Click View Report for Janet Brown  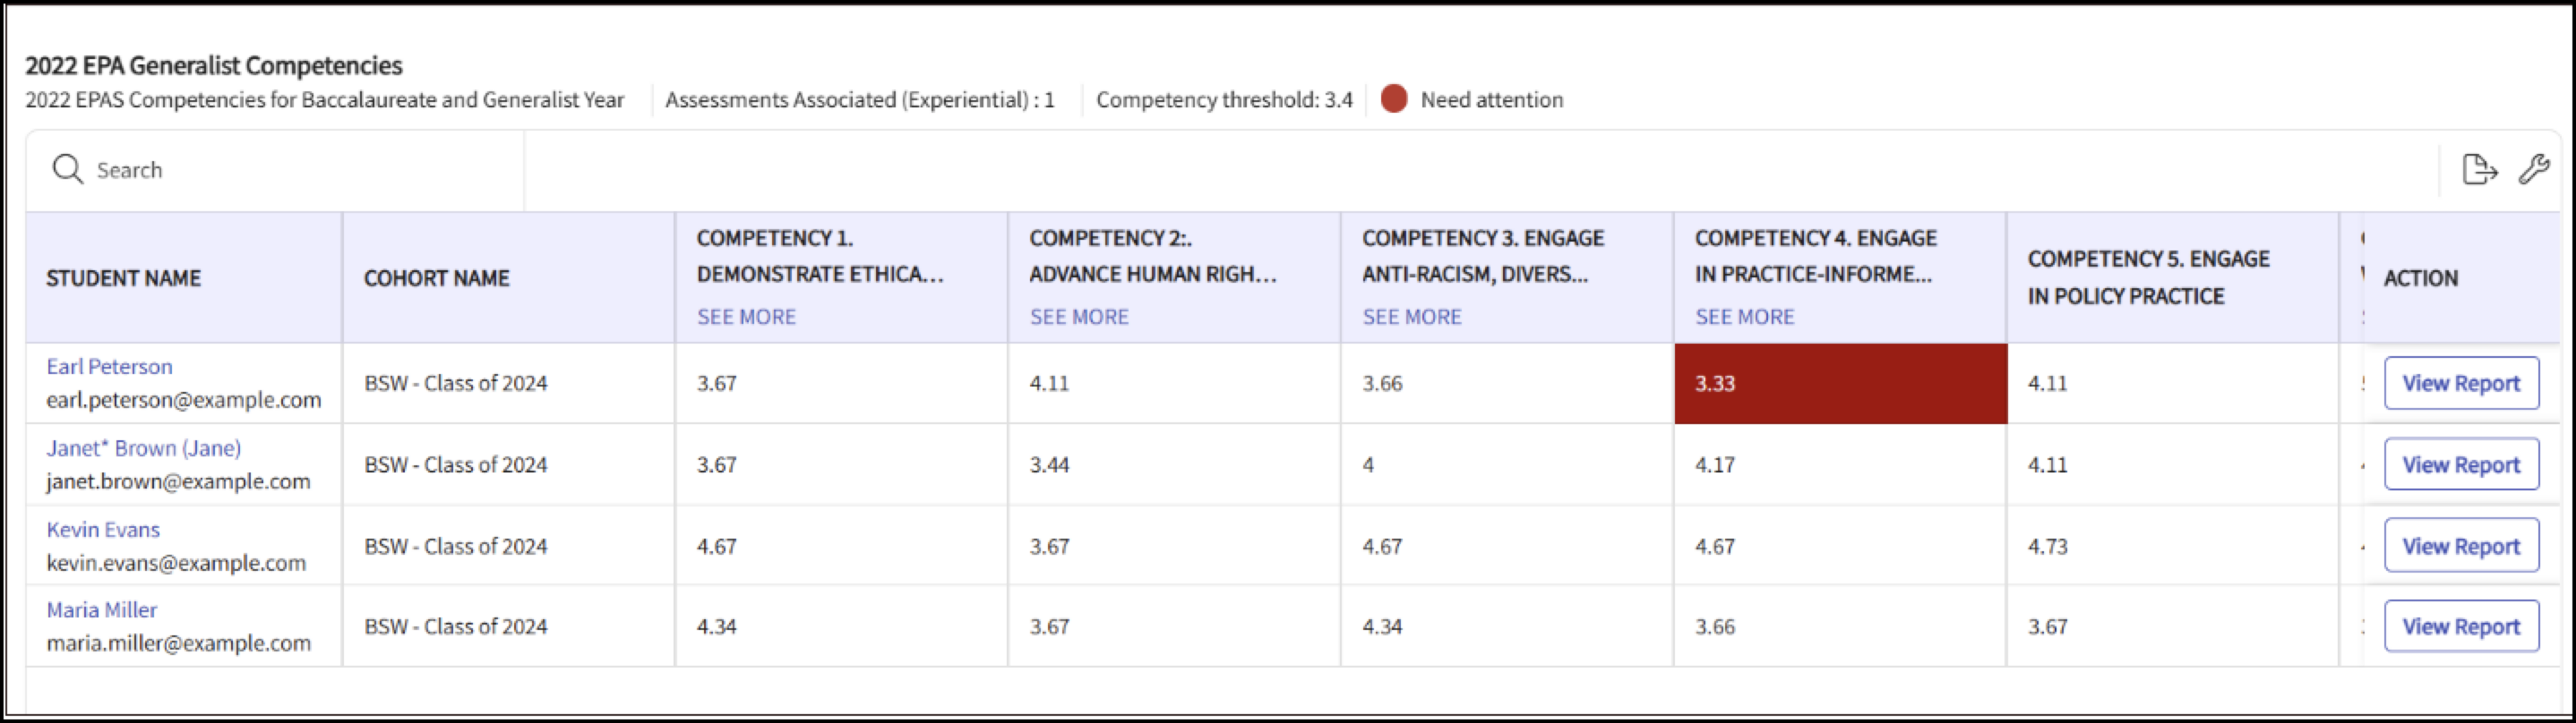point(2461,464)
